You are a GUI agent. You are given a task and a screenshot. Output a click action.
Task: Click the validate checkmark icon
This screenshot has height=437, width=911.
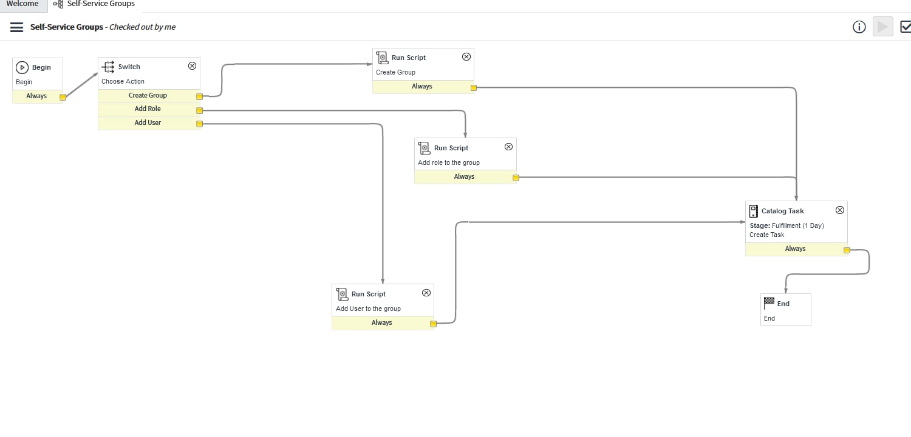pos(906,27)
